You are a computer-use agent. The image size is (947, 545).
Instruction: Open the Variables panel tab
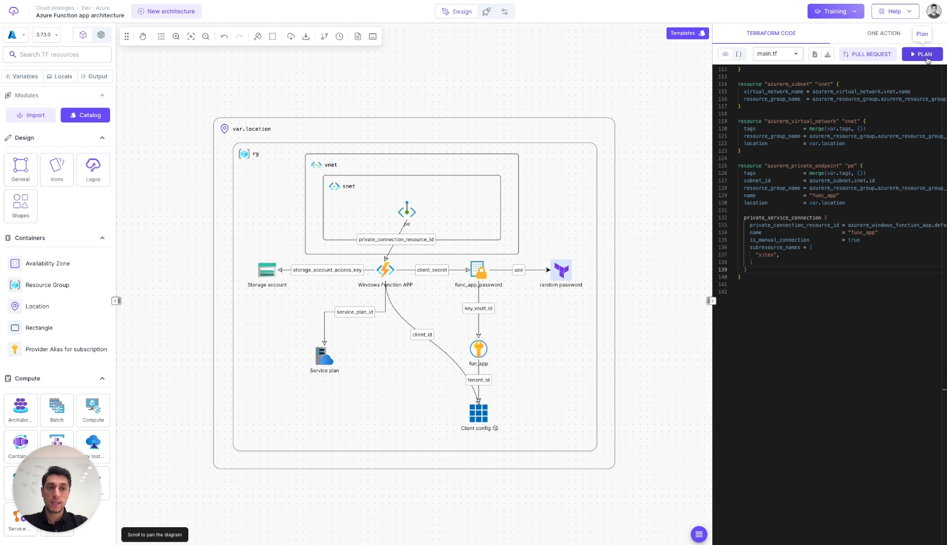(x=22, y=76)
